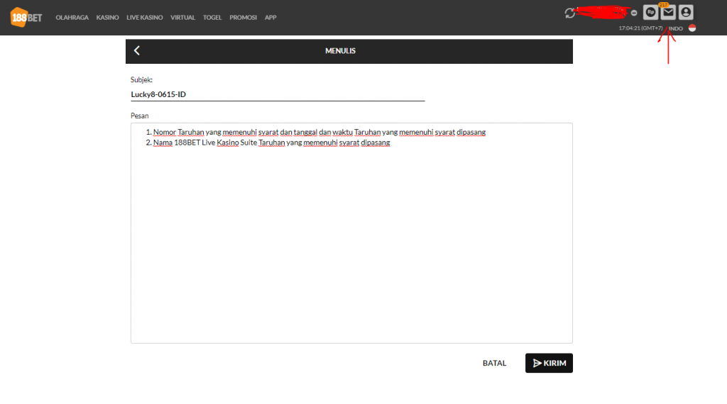Open the inbox mail envelope icon
The image size is (727, 404).
click(x=668, y=13)
